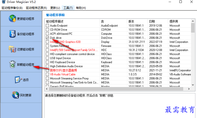Open the 帮助(H) menu

pyautogui.click(x=81, y=8)
